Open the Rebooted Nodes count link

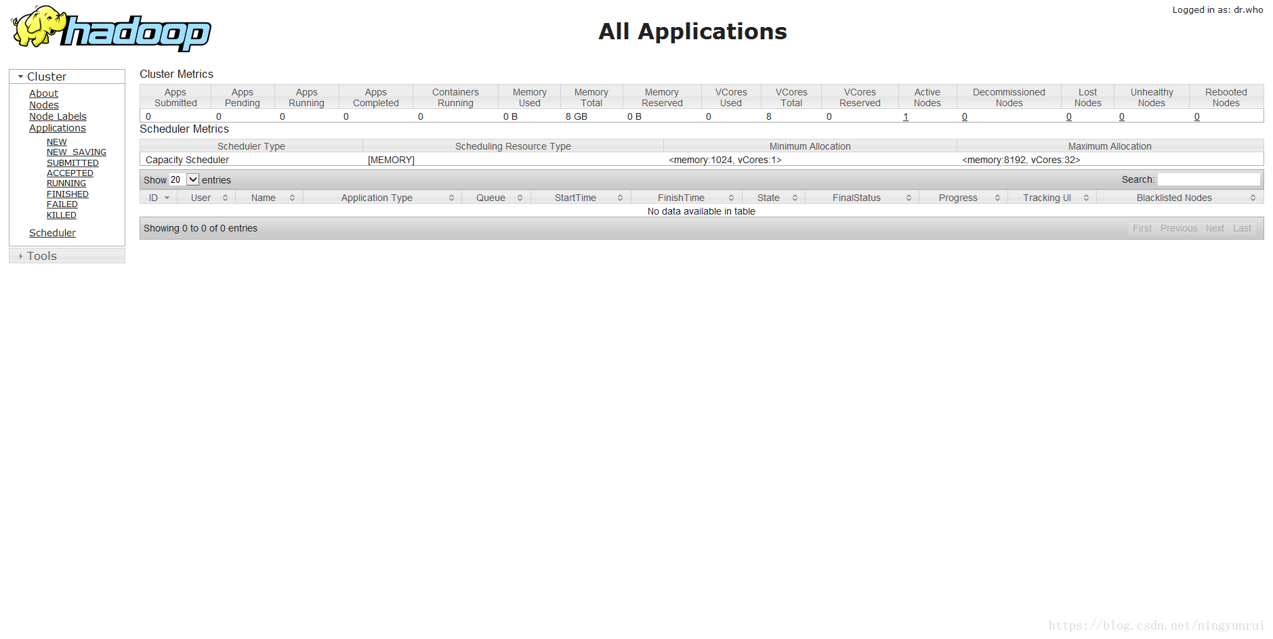tap(1197, 116)
